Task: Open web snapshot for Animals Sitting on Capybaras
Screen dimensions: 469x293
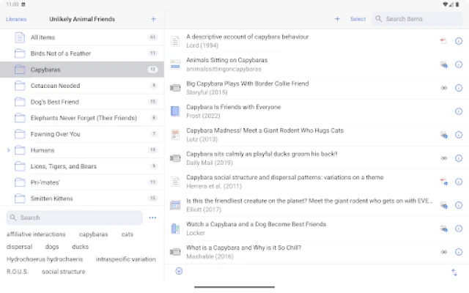Action: click(443, 64)
